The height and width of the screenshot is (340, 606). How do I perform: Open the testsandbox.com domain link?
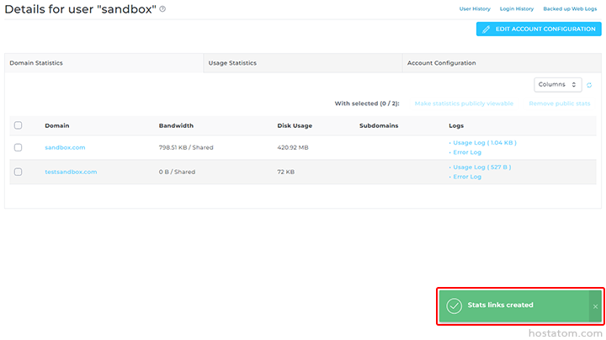pyautogui.click(x=71, y=172)
